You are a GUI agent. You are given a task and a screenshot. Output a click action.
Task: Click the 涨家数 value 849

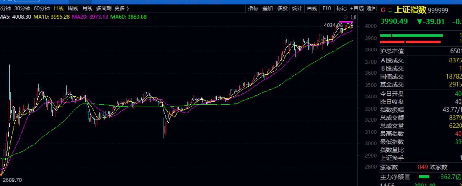pos(423,167)
